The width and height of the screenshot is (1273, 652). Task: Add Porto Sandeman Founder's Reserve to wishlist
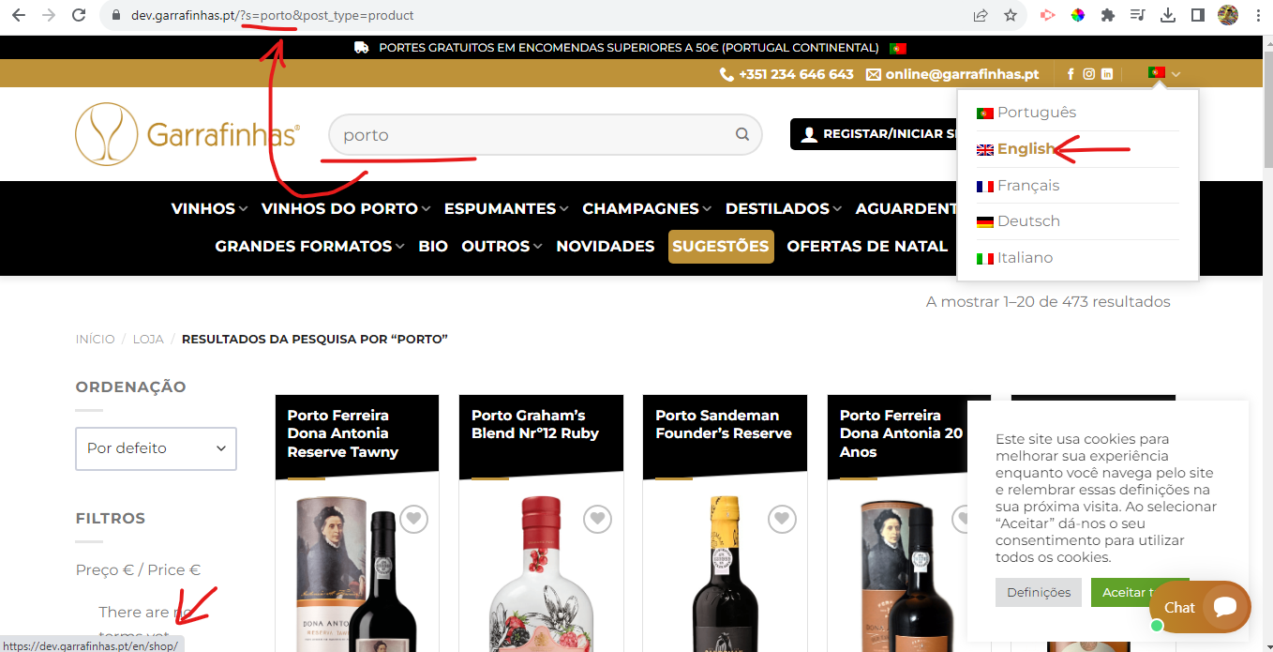pyautogui.click(x=782, y=518)
